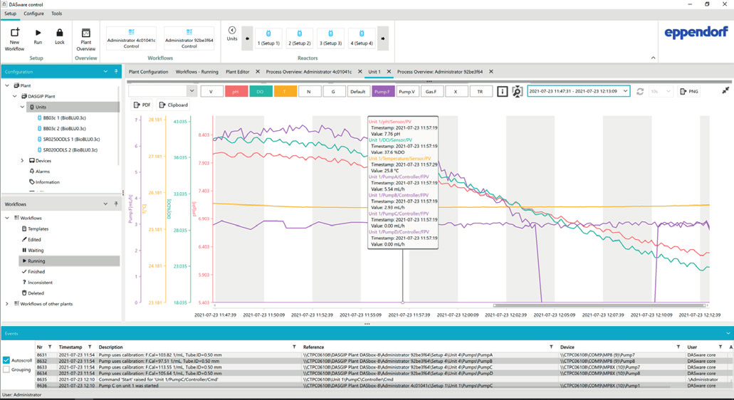Export chart to PDF
The height and width of the screenshot is (400, 734).
[142, 105]
